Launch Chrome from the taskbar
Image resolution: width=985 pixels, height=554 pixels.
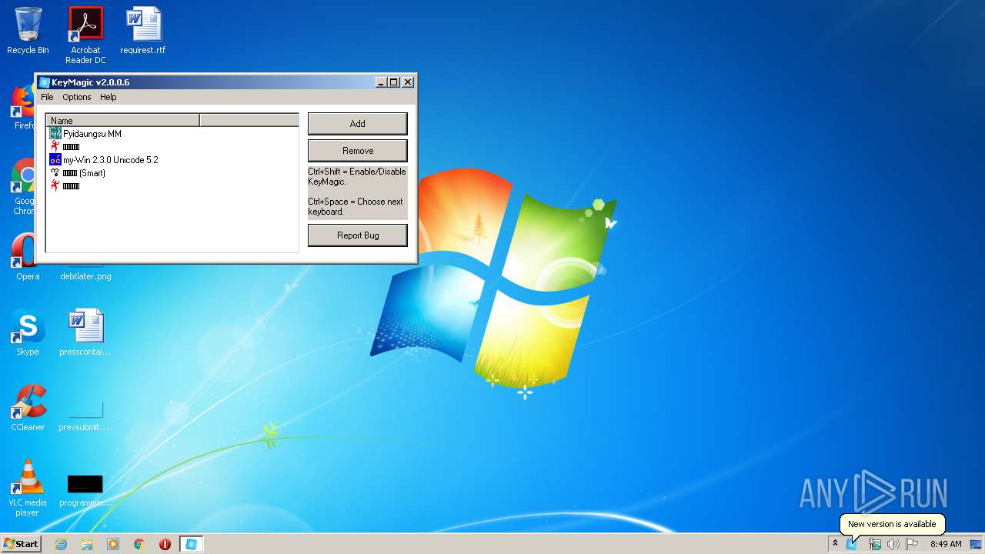139,544
